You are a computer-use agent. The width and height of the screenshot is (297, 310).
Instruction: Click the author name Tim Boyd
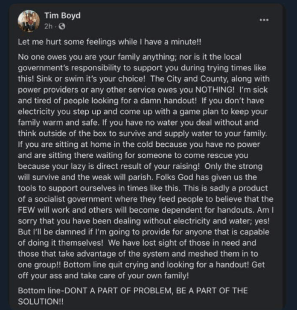(62, 16)
